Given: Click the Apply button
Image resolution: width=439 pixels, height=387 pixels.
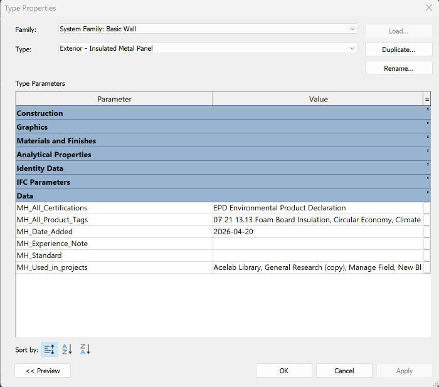Looking at the screenshot, I should click(405, 371).
